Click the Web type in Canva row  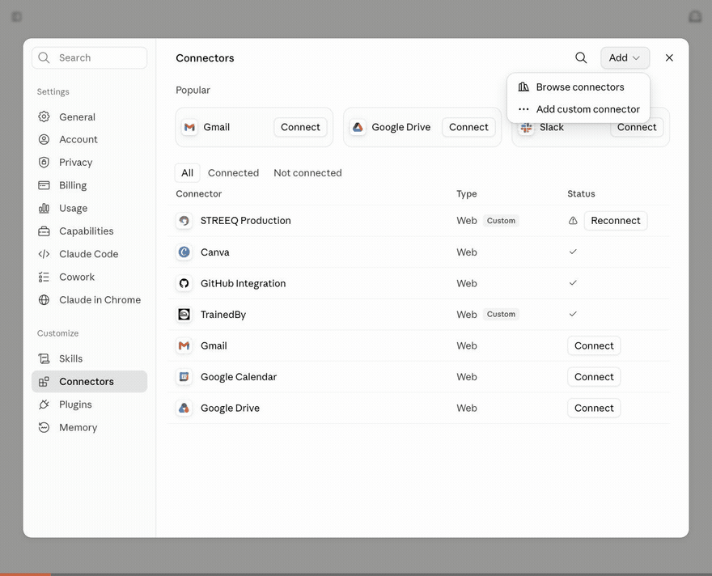(x=466, y=252)
